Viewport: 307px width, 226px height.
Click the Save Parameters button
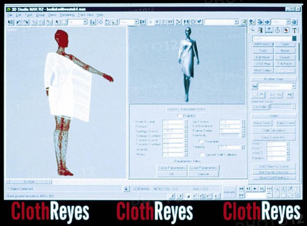coord(172,168)
